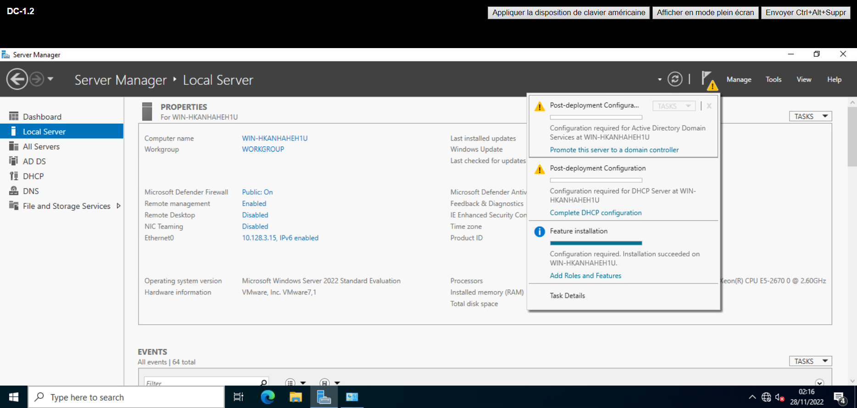Screen dimensions: 857x408
Task: Click the Events filter input field
Action: click(x=201, y=383)
